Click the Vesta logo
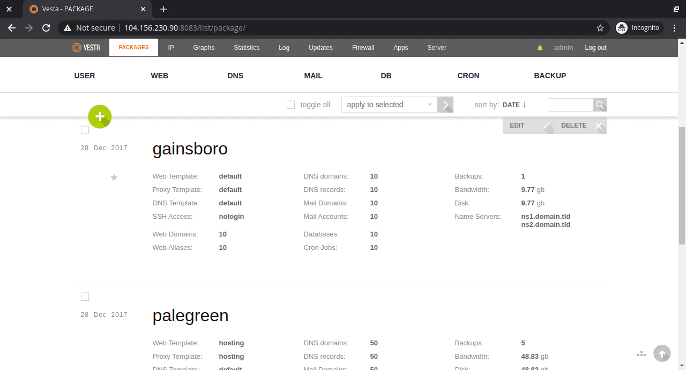Image resolution: width=686 pixels, height=370 pixels. point(86,48)
